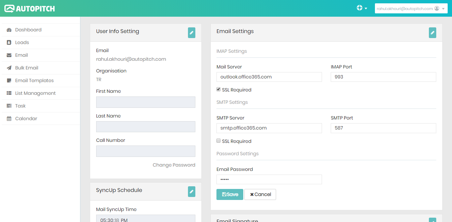This screenshot has width=452, height=222.
Task: Open the rahul.akhouri@autopitch.com account dropdown
Action: [x=411, y=8]
